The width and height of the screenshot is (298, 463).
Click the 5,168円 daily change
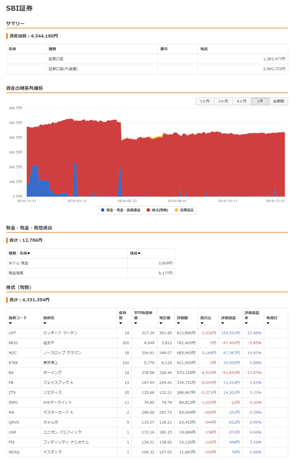[209, 353]
